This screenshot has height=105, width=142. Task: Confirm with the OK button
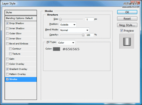127,12
